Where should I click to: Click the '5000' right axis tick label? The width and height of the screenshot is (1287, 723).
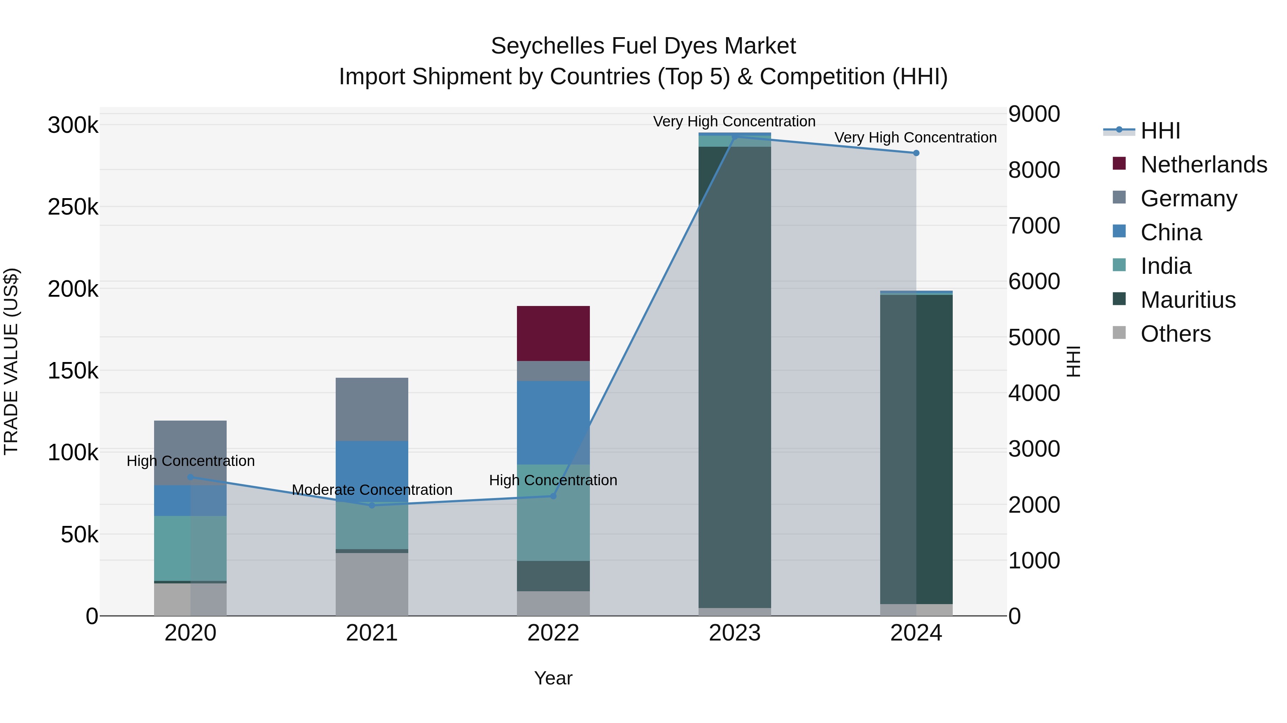click(1034, 337)
